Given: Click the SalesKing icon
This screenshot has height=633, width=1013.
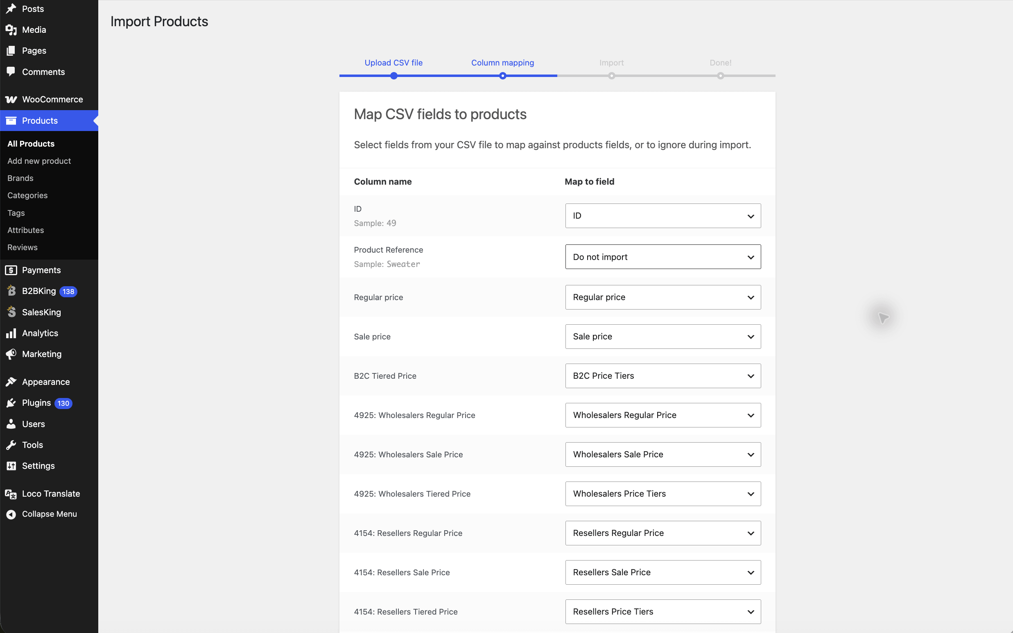Looking at the screenshot, I should coord(11,312).
